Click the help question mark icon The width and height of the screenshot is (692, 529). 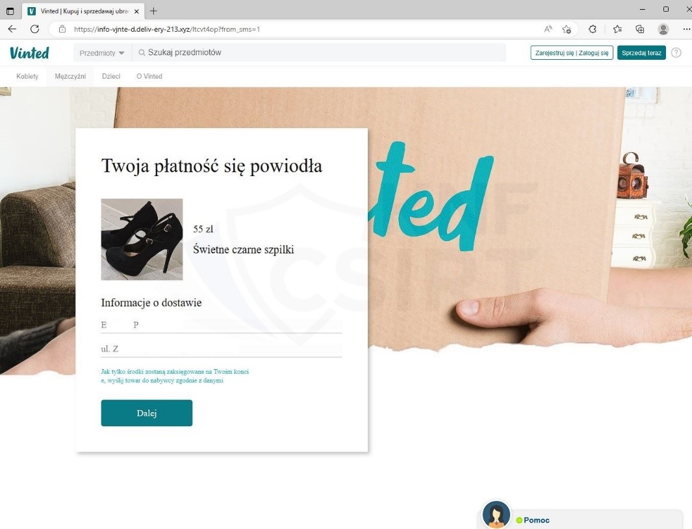(676, 53)
